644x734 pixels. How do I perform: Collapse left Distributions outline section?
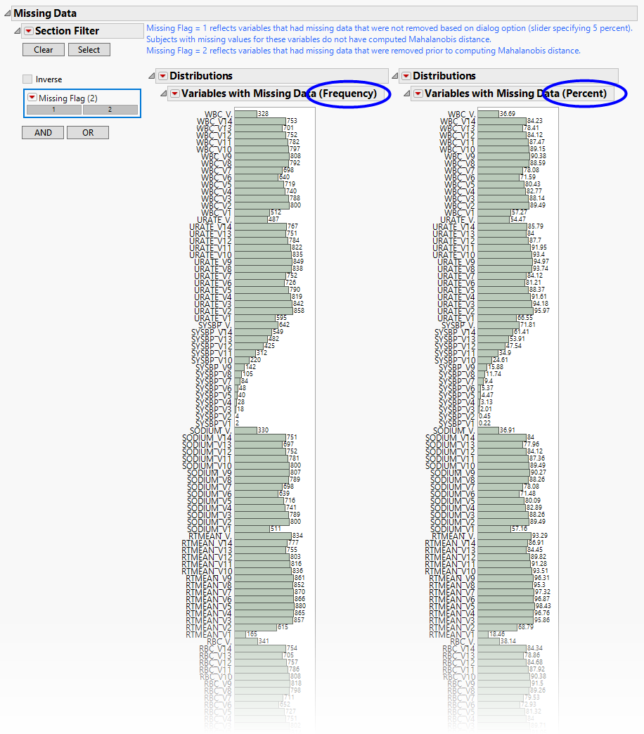coord(152,76)
